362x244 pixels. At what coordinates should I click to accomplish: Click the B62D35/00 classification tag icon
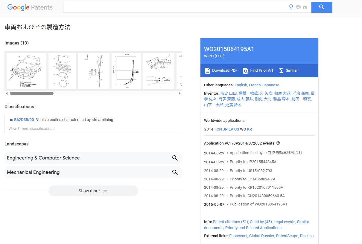11,120
